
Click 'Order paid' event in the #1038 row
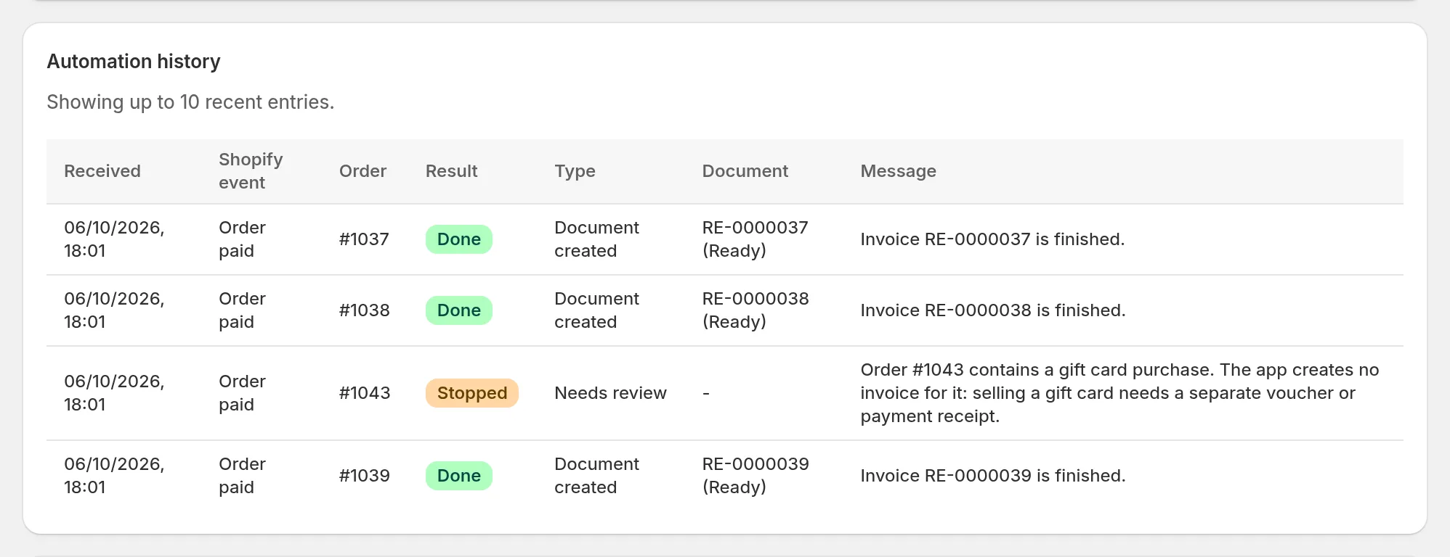click(242, 310)
